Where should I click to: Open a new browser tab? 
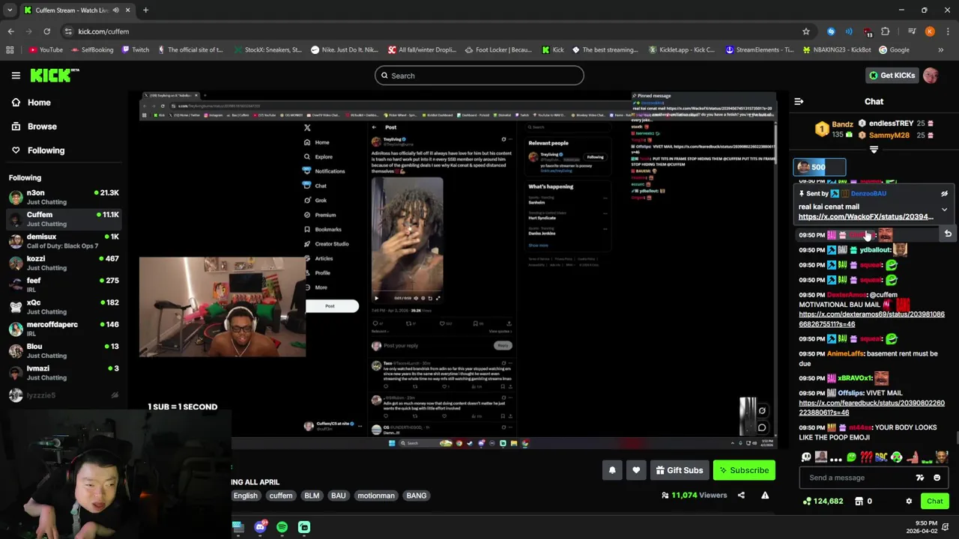[x=145, y=10]
